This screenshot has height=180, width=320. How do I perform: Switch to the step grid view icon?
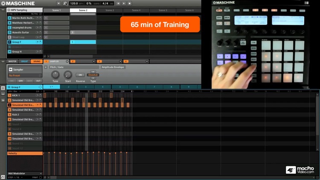3,88
